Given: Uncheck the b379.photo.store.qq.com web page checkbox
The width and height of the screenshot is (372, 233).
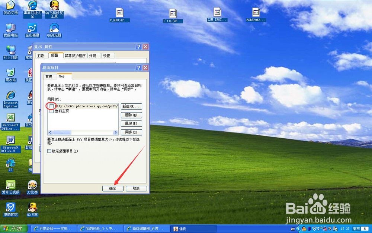Looking at the screenshot, I should 51,106.
